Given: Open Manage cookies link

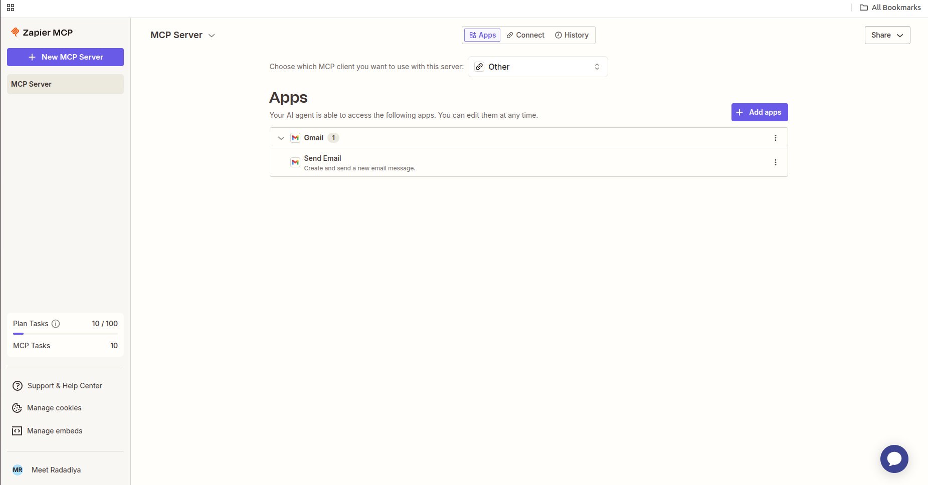Looking at the screenshot, I should point(54,408).
